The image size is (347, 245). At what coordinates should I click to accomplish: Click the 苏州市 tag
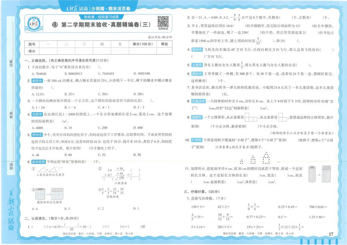[197, 50]
